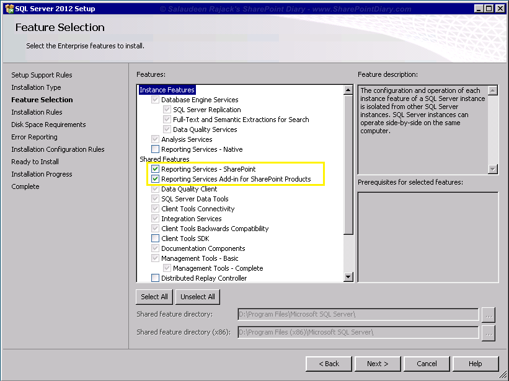Click the Select All button
This screenshot has width=509, height=381.
[154, 297]
